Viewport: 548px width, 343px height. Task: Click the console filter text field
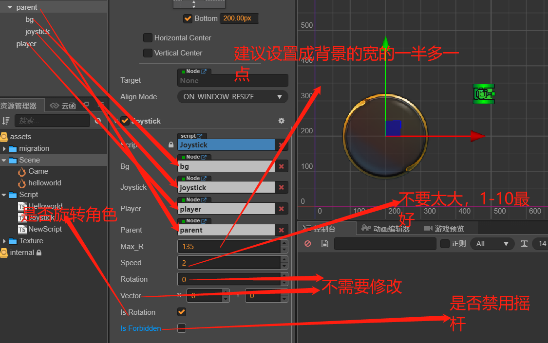385,244
